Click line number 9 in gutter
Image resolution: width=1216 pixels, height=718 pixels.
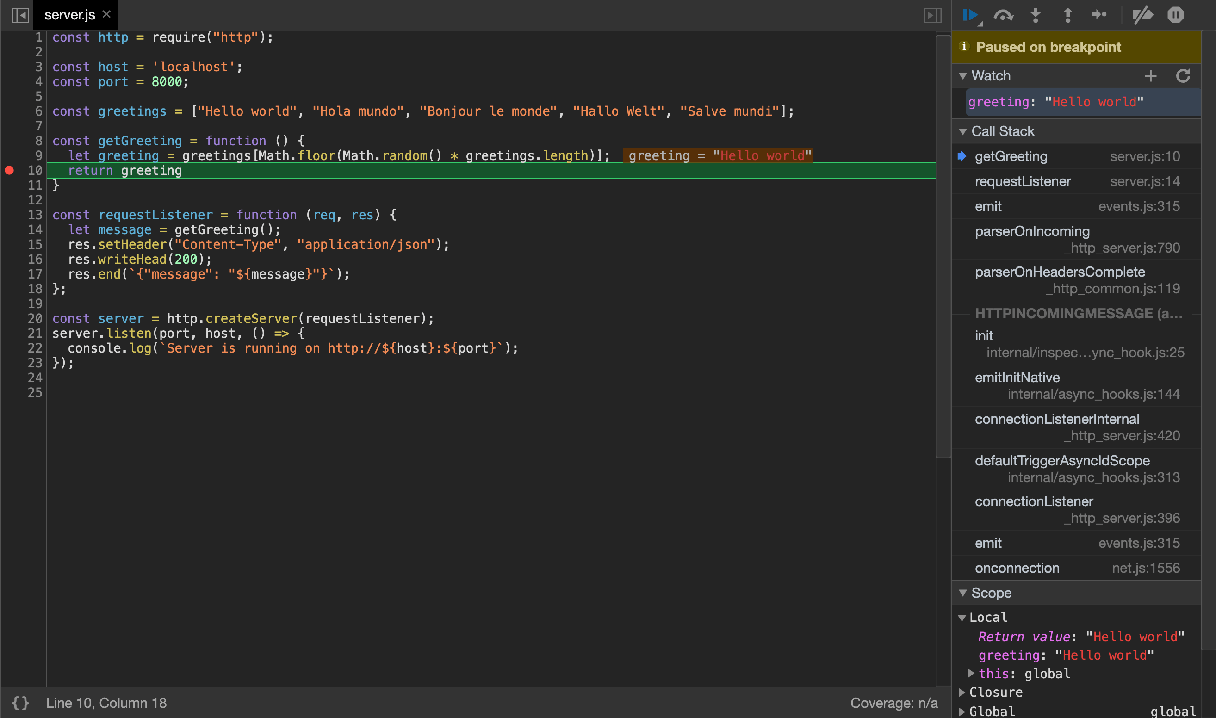(x=39, y=156)
